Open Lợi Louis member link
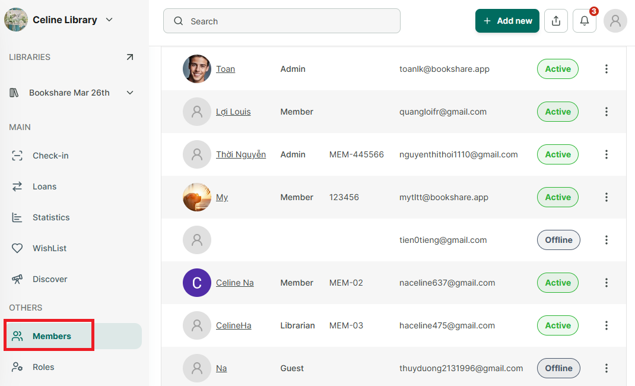 click(x=233, y=112)
